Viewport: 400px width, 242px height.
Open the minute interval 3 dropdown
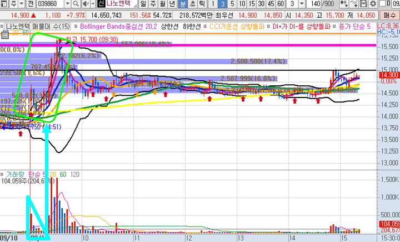[302, 4]
